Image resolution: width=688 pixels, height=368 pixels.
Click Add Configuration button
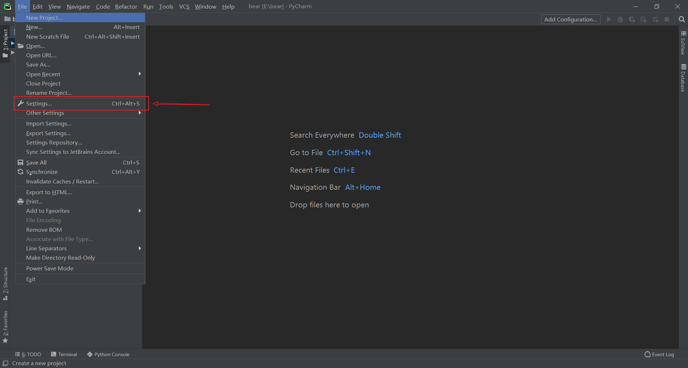pyautogui.click(x=570, y=19)
